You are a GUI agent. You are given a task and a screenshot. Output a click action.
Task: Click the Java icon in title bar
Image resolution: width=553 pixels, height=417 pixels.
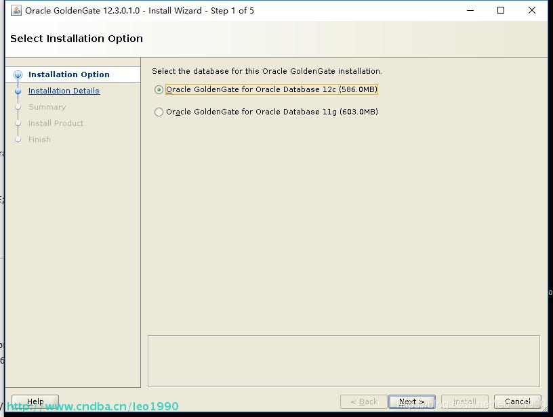[16, 11]
